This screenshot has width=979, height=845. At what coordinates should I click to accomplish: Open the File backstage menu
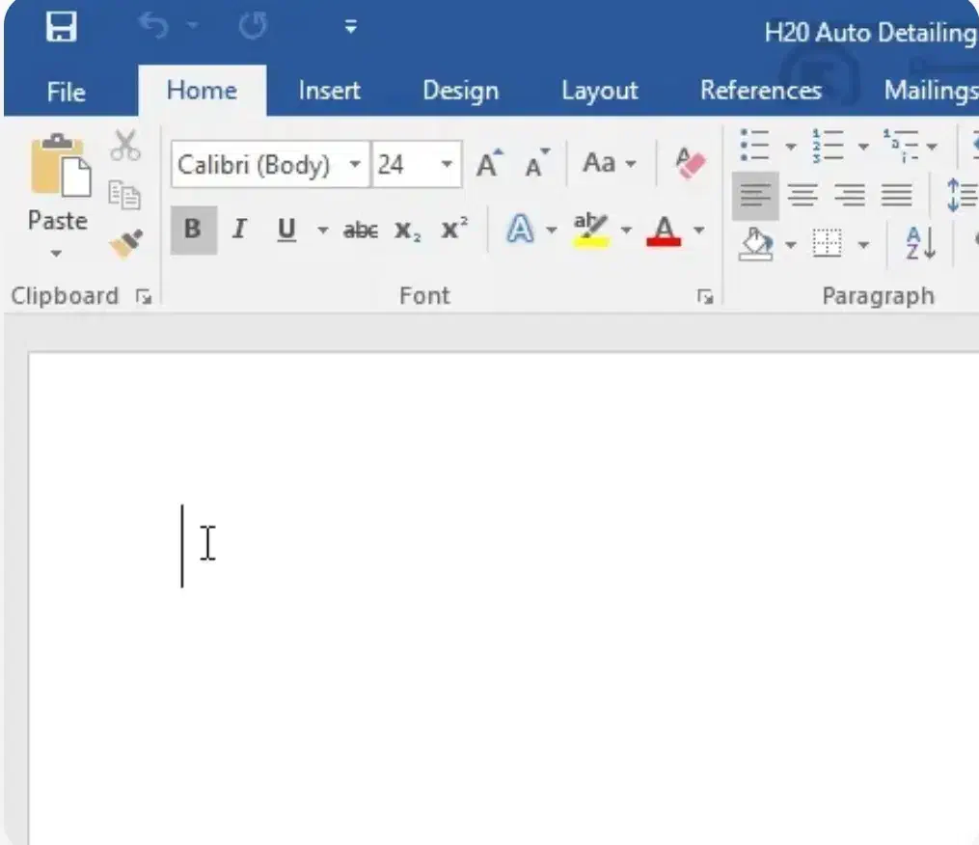point(66,92)
